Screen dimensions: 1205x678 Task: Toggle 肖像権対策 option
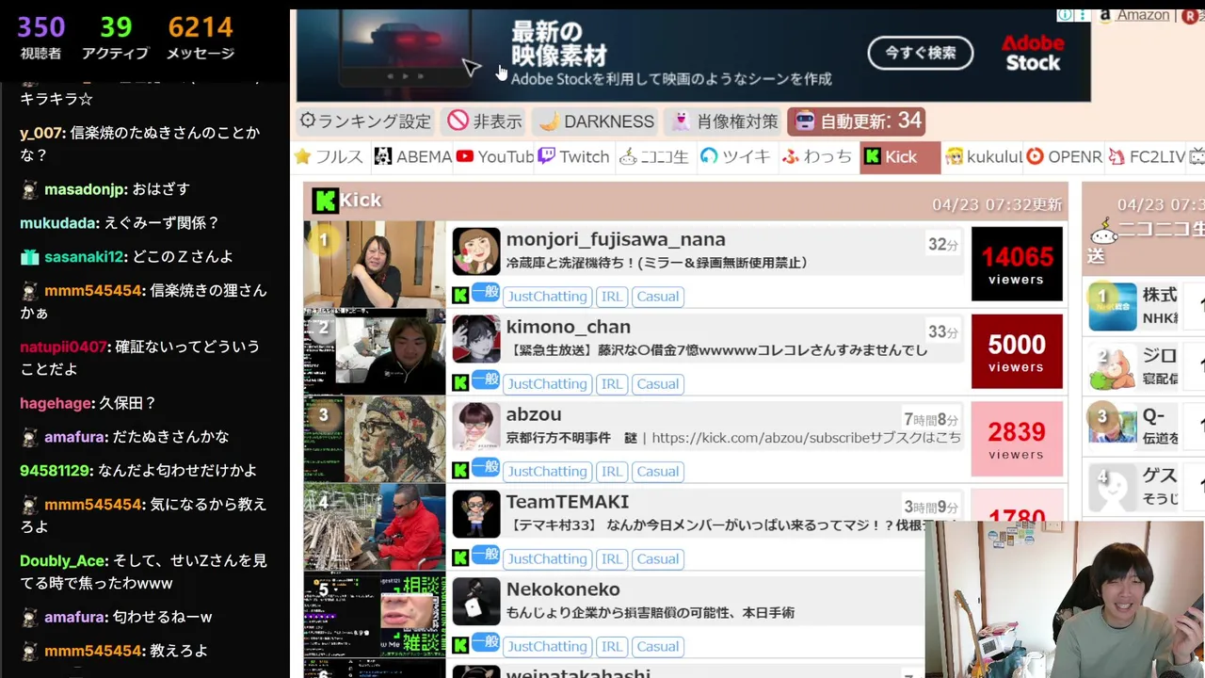coord(724,121)
